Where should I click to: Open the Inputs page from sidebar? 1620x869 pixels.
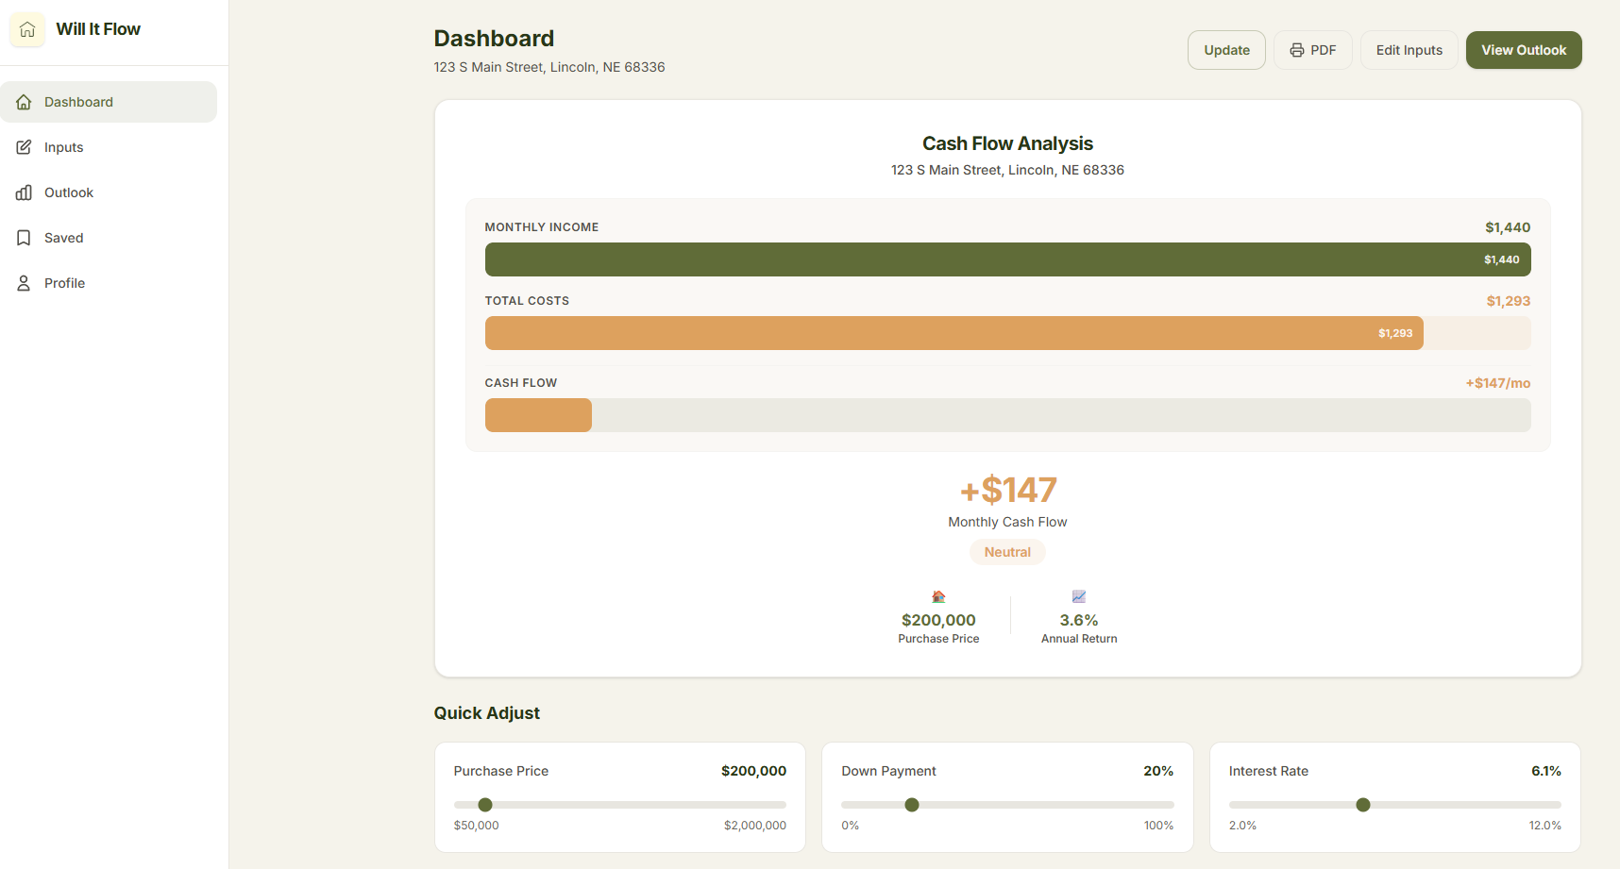109,147
